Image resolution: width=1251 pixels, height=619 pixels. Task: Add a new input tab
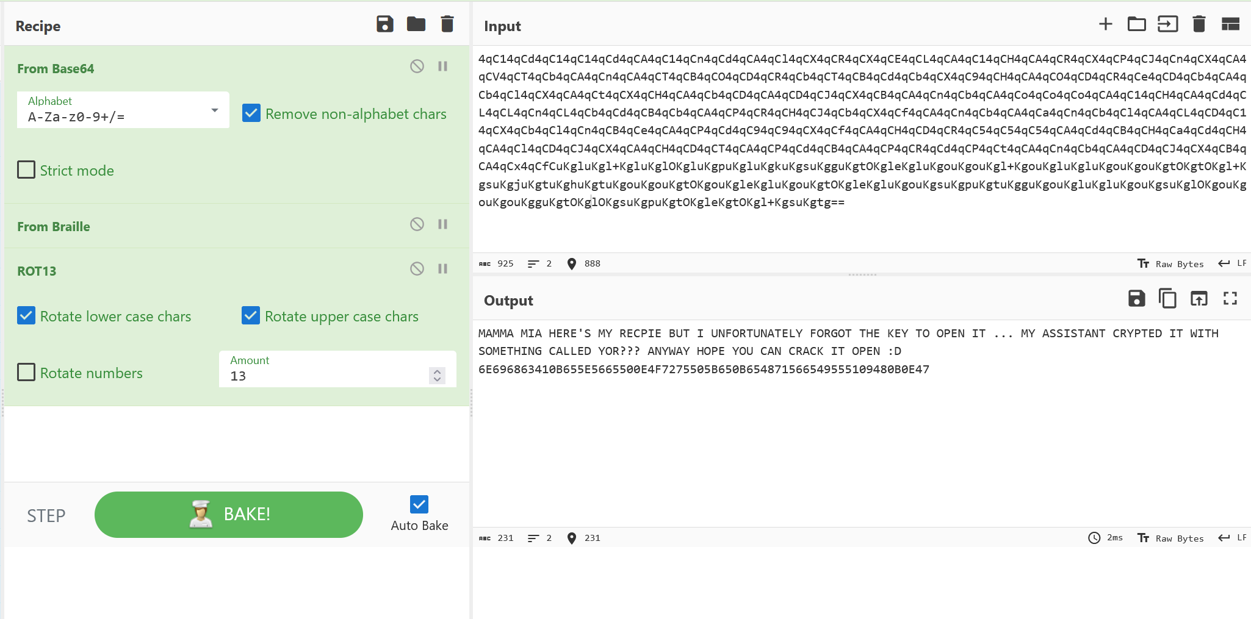pos(1106,24)
